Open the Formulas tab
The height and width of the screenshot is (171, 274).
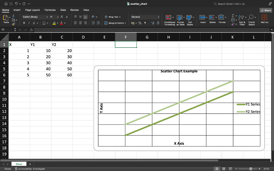coord(50,10)
